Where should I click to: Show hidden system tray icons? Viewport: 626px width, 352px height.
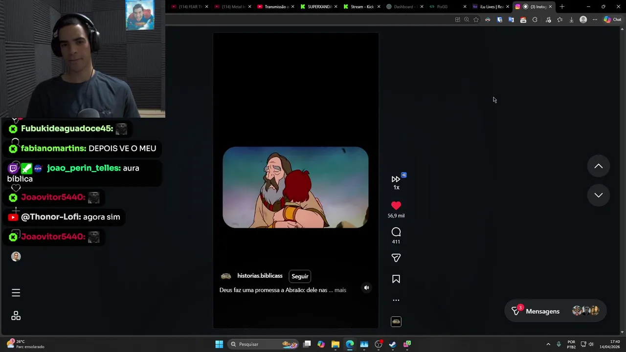point(548,344)
